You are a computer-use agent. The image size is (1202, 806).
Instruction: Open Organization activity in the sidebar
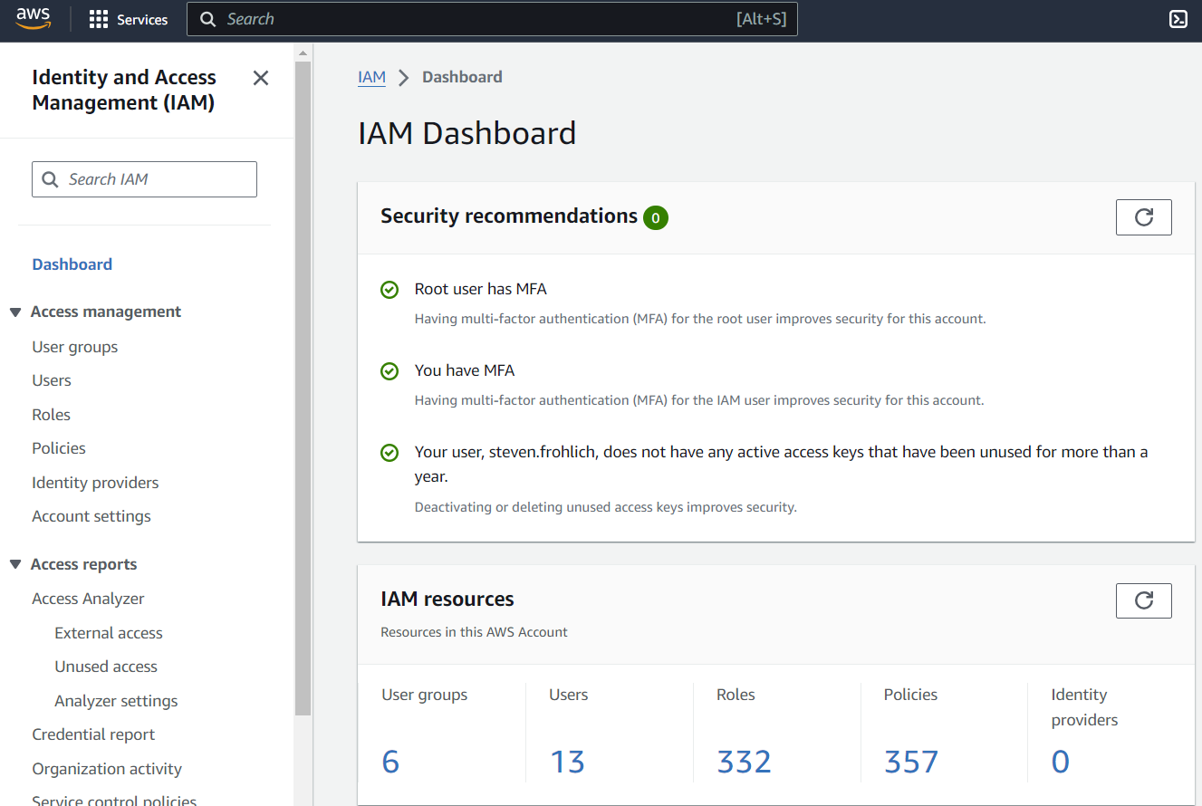[x=107, y=769]
